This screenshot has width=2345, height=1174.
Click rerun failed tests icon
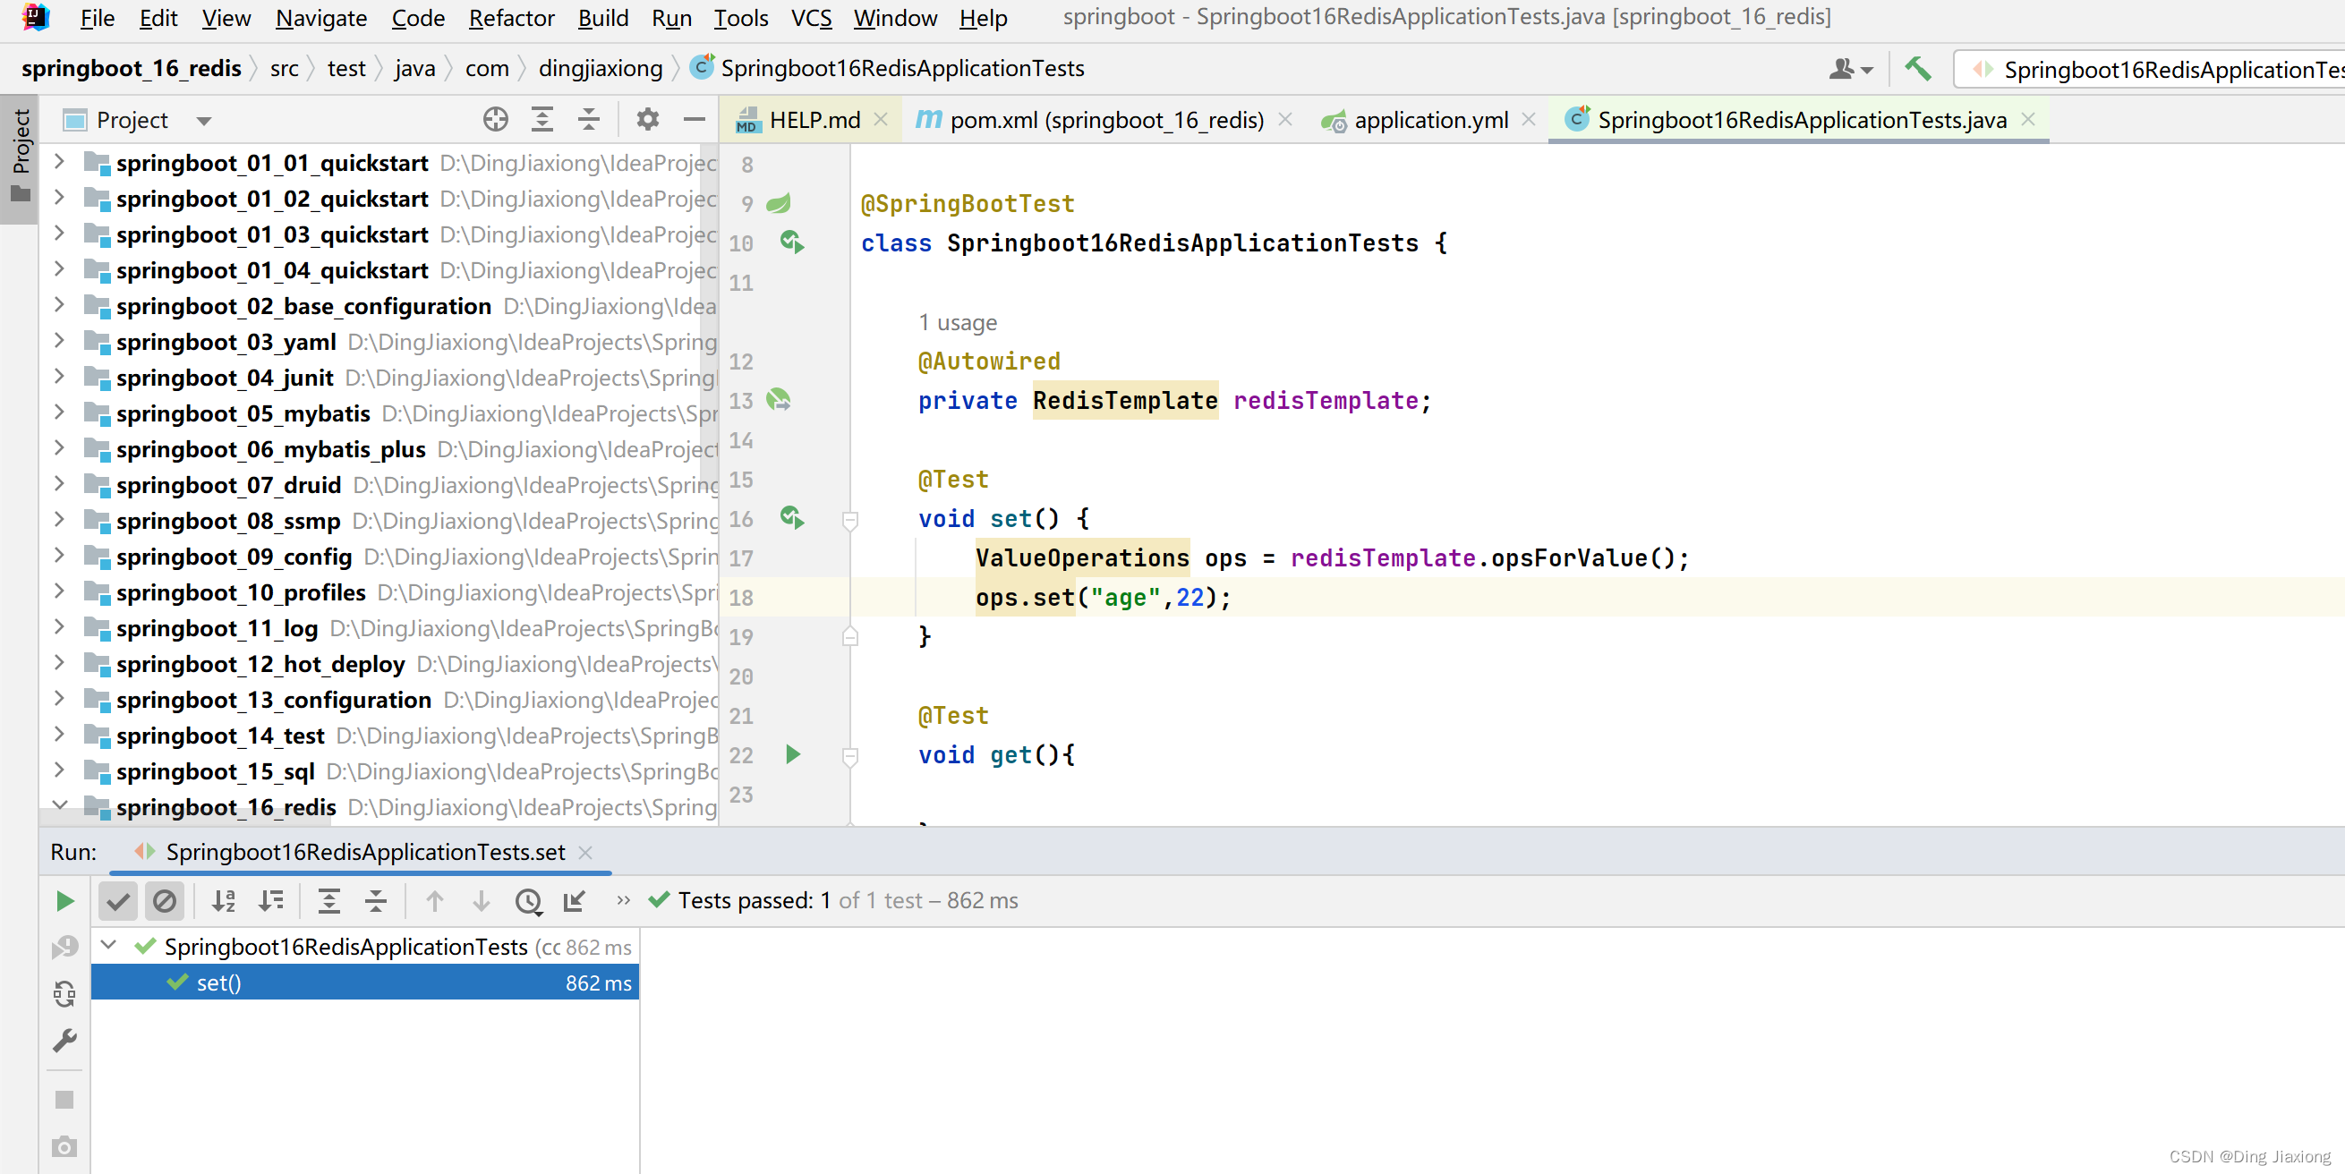(x=64, y=947)
